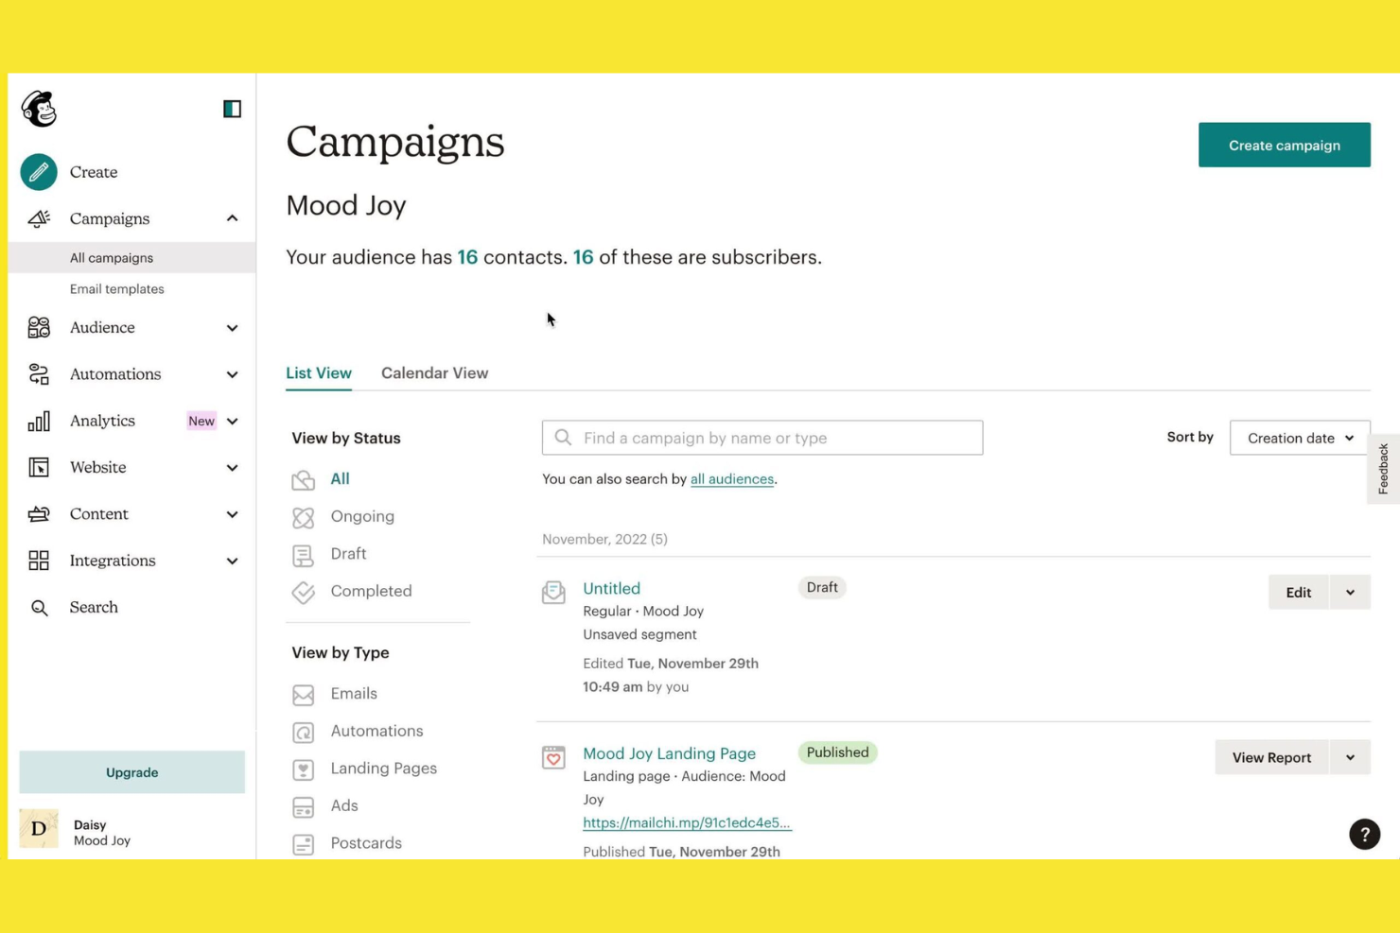Filter by Landing Pages type label

click(x=383, y=769)
